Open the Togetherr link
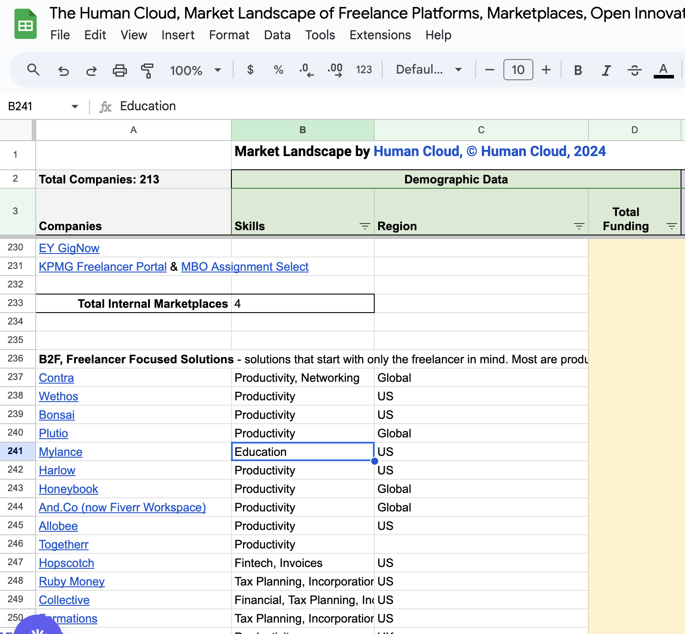 (x=63, y=544)
